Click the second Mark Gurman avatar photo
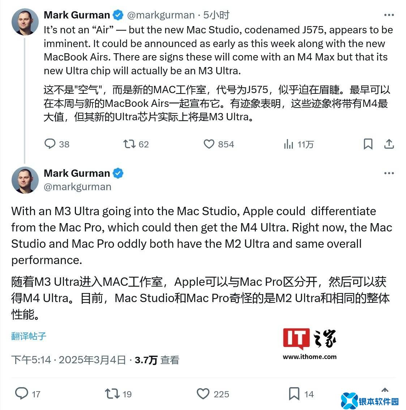The height and width of the screenshot is (410, 406). coord(25,180)
